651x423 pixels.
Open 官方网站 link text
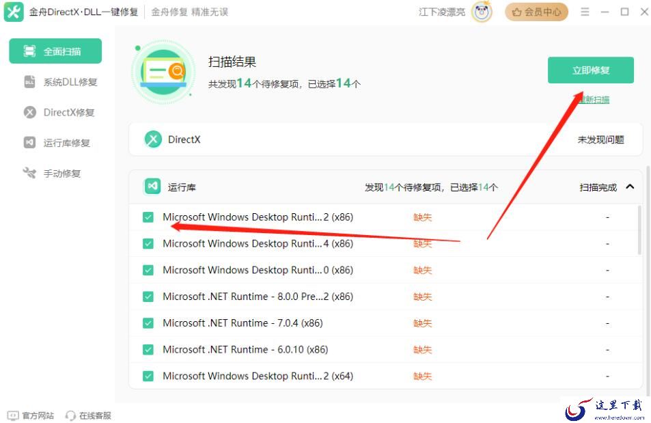pos(38,415)
